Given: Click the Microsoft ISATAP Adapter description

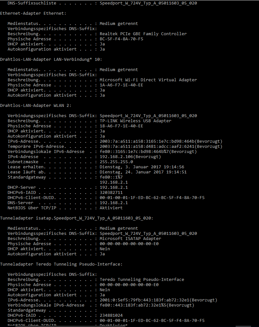Looking at the screenshot, I should 130,239.
